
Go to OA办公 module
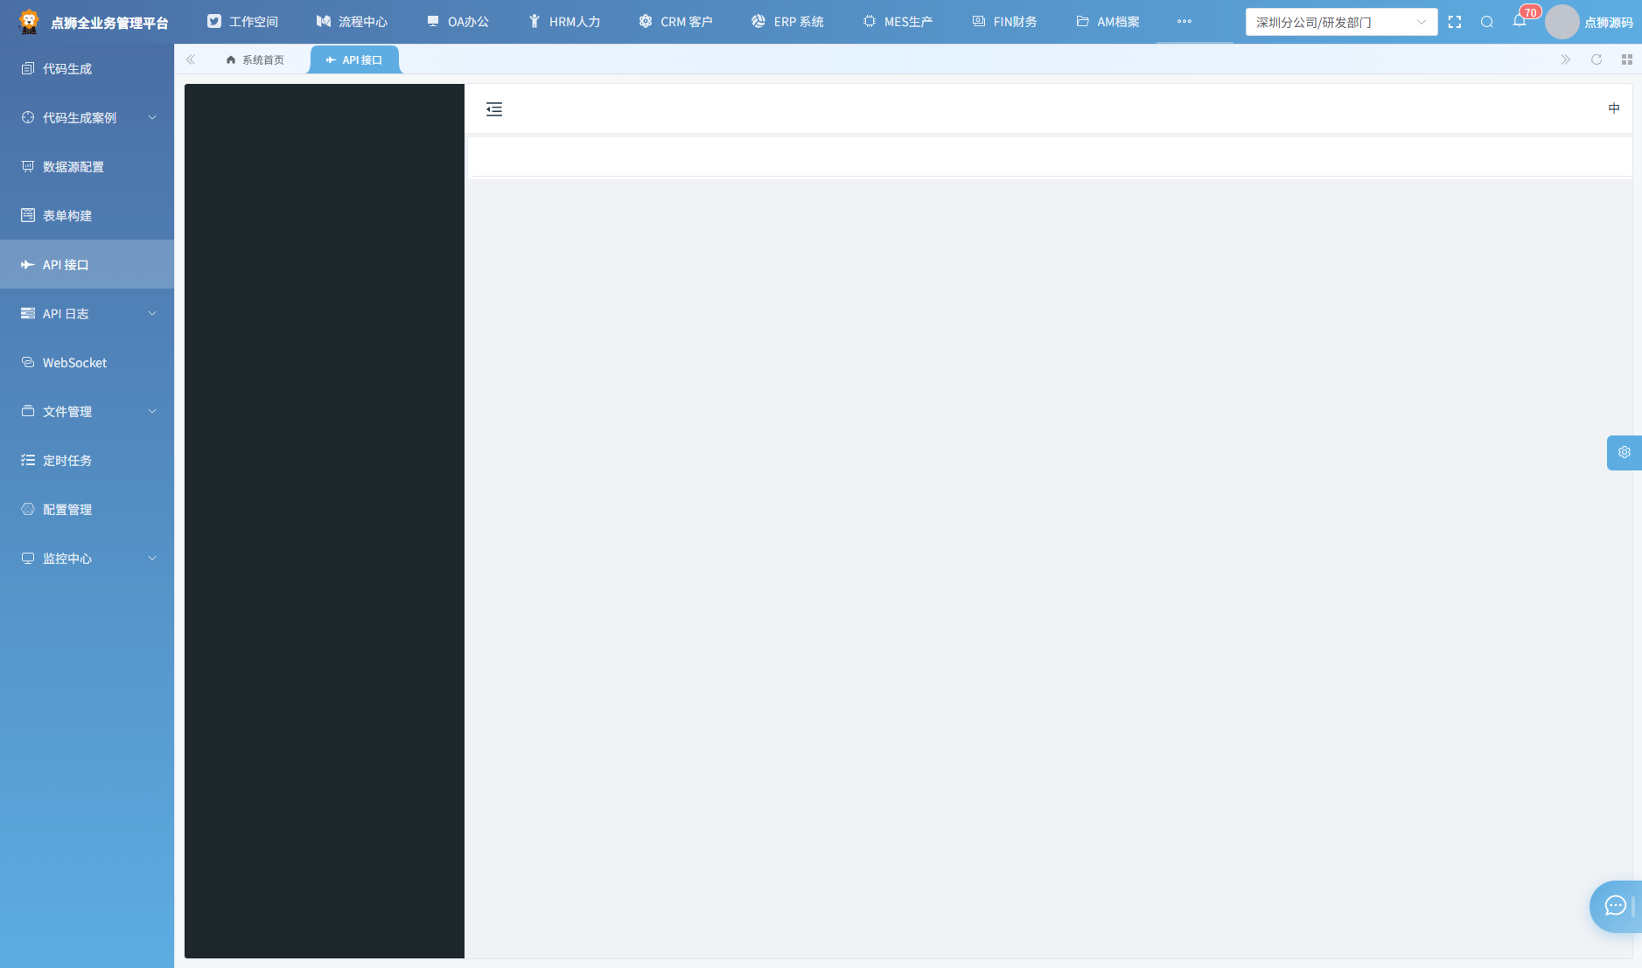(458, 22)
